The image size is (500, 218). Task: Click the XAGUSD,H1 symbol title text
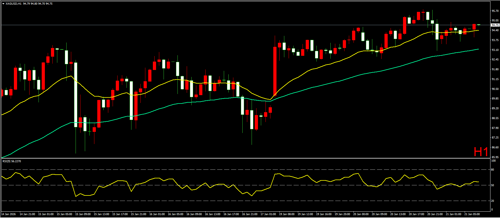click(13, 4)
